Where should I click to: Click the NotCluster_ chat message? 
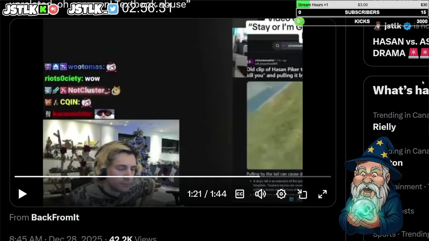[x=82, y=90]
